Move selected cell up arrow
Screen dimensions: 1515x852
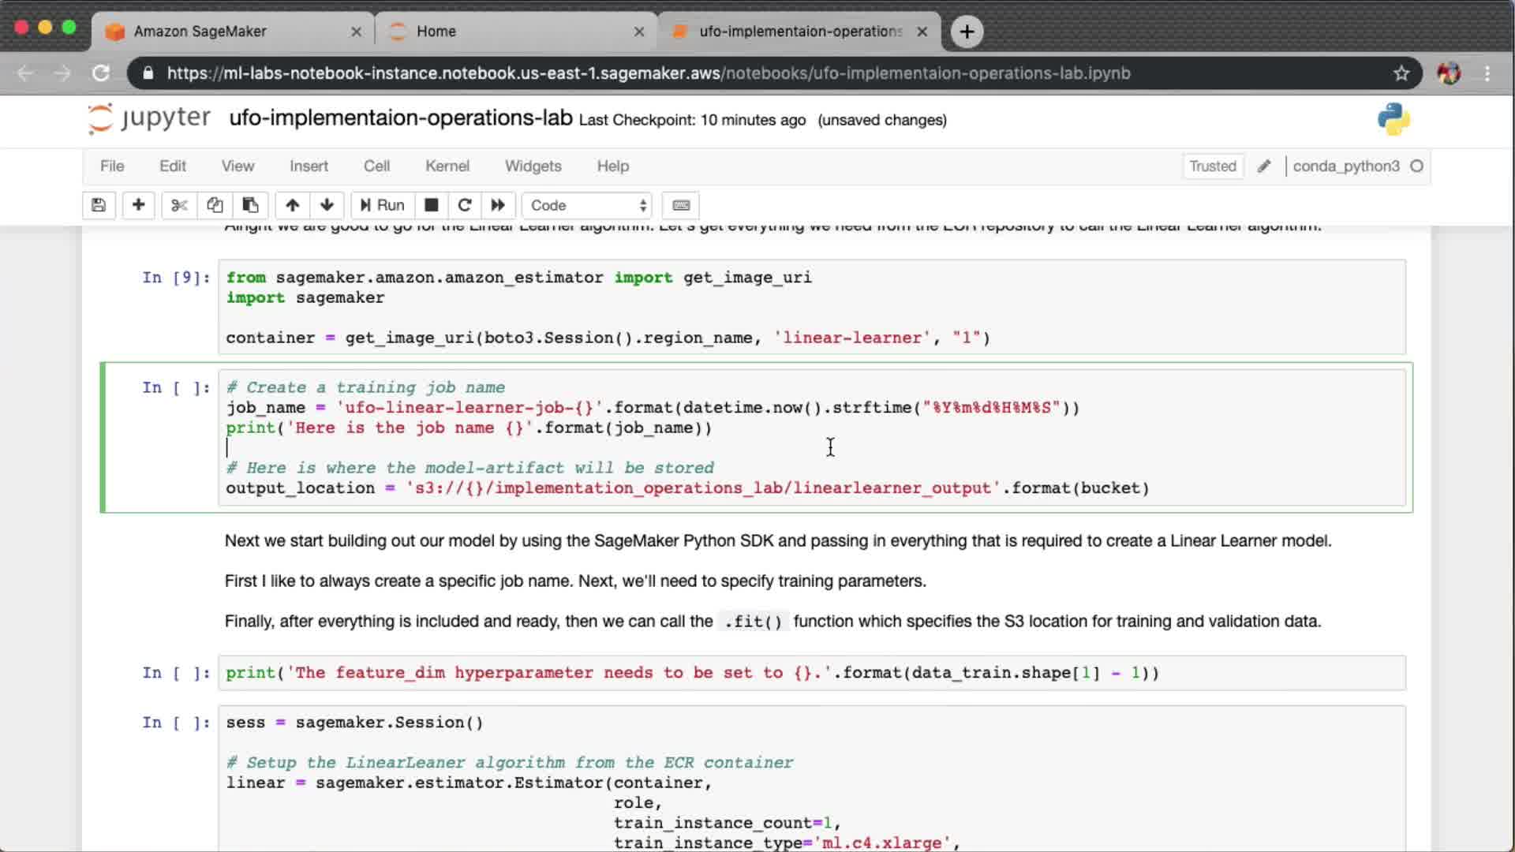point(292,205)
